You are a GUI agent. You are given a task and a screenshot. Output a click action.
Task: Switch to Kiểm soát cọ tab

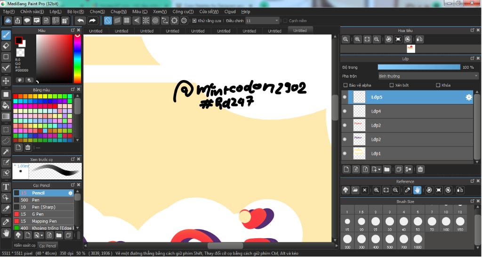(24, 245)
